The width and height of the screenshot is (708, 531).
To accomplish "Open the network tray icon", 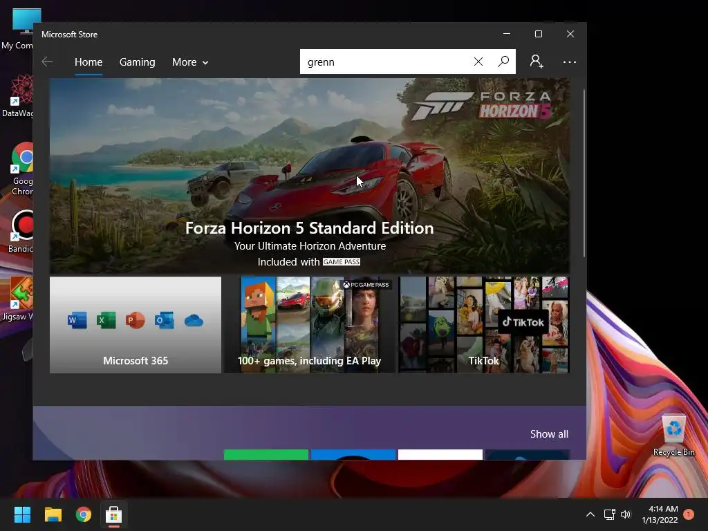I will (x=610, y=514).
